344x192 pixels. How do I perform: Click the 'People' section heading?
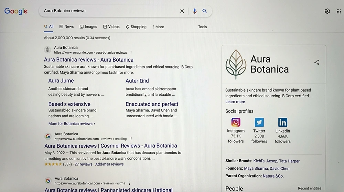234,189
